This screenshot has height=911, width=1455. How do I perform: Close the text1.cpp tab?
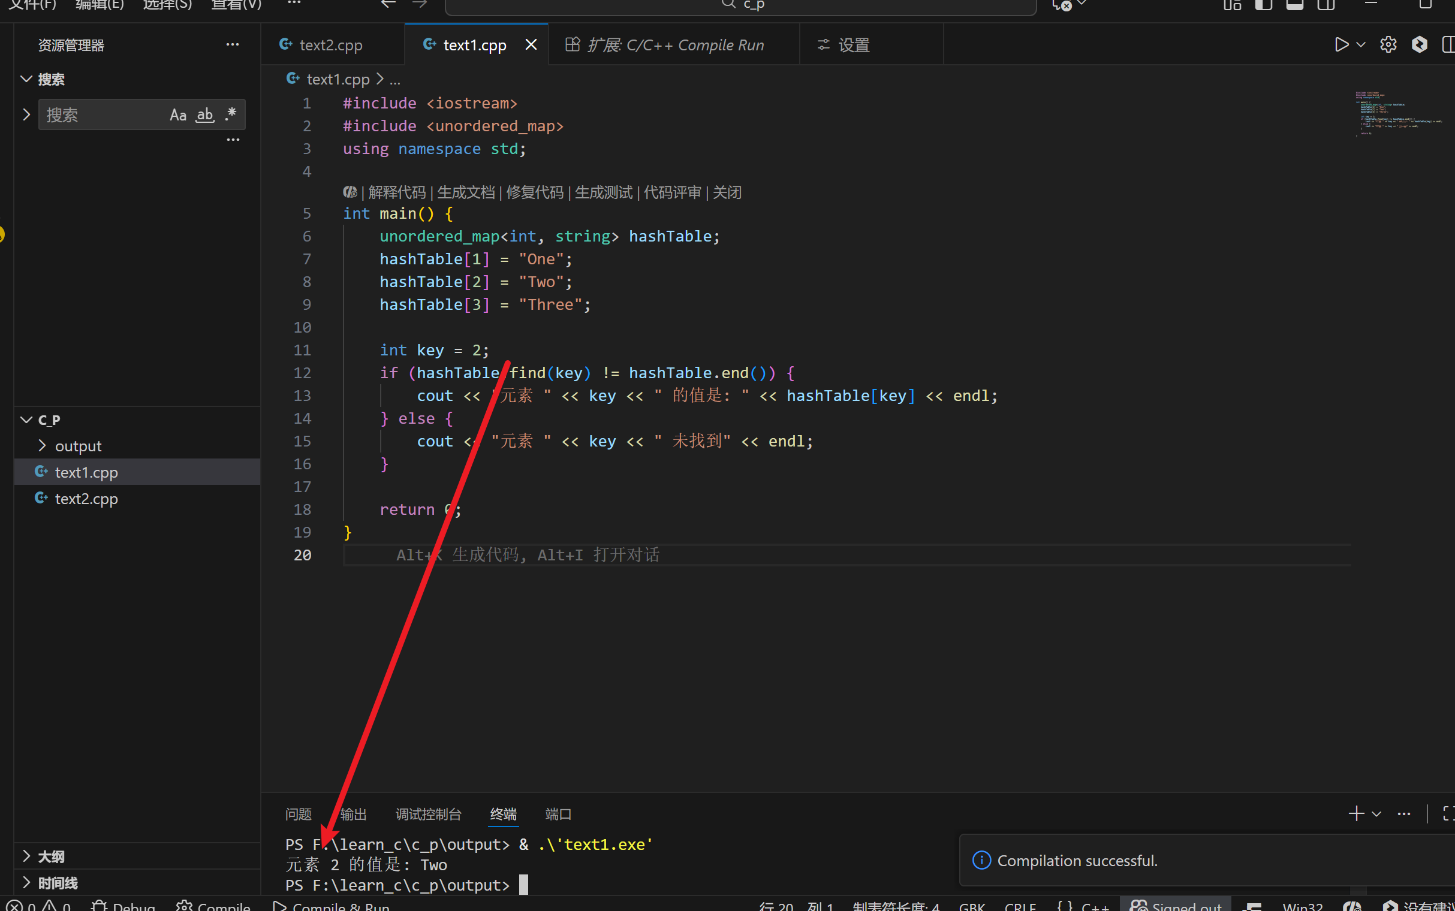pos(531,45)
